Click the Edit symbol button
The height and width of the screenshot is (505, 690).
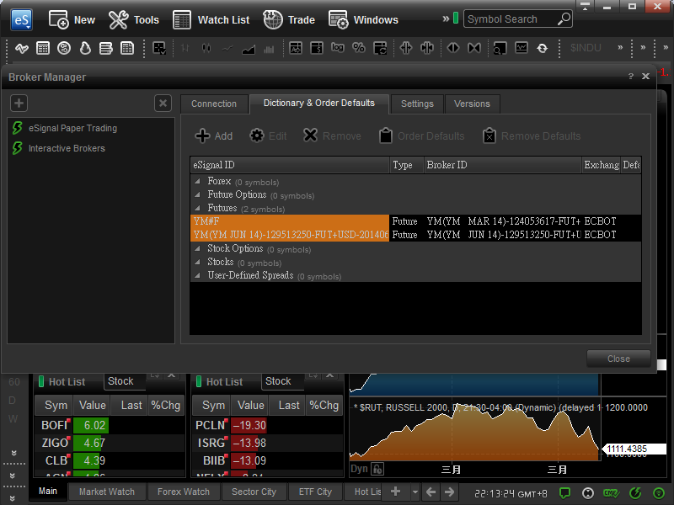268,136
